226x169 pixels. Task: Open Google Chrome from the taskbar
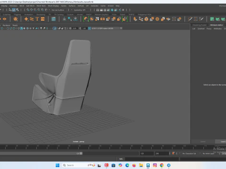(x=161, y=165)
